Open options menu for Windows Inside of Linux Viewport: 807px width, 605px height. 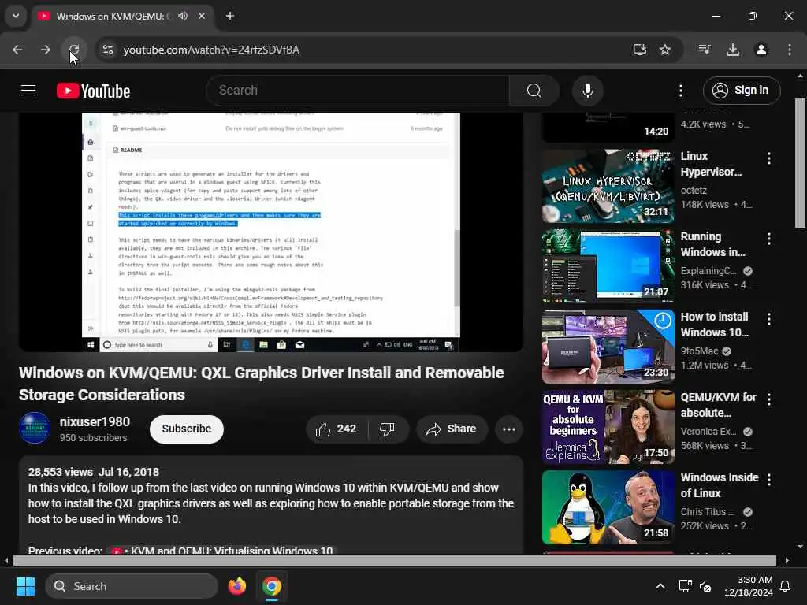tap(768, 480)
